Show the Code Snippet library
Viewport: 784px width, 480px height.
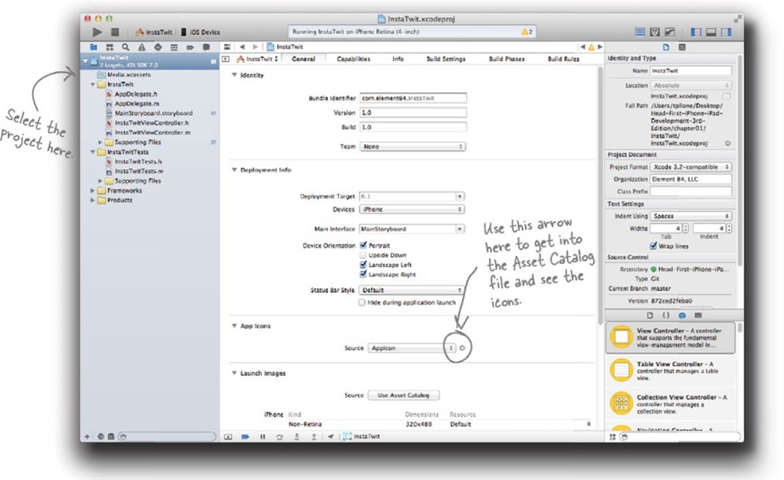[x=666, y=315]
